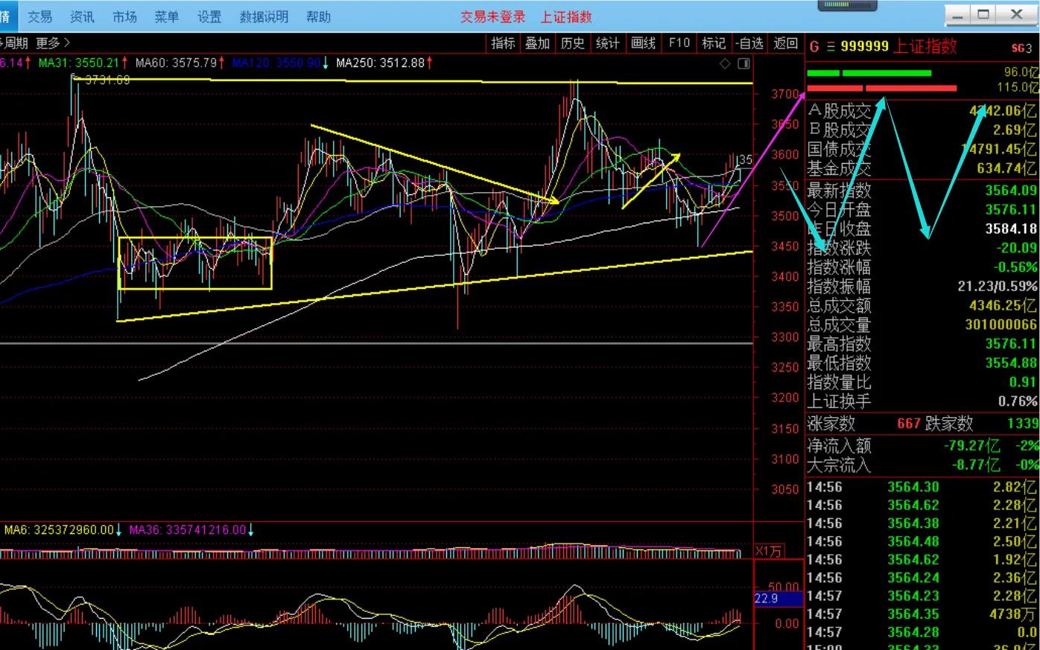
Task: Click the tick row showing 4738万
Action: 922,614
